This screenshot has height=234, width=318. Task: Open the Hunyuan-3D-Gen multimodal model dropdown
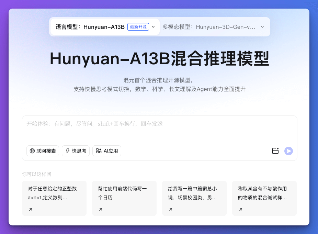coord(262,26)
